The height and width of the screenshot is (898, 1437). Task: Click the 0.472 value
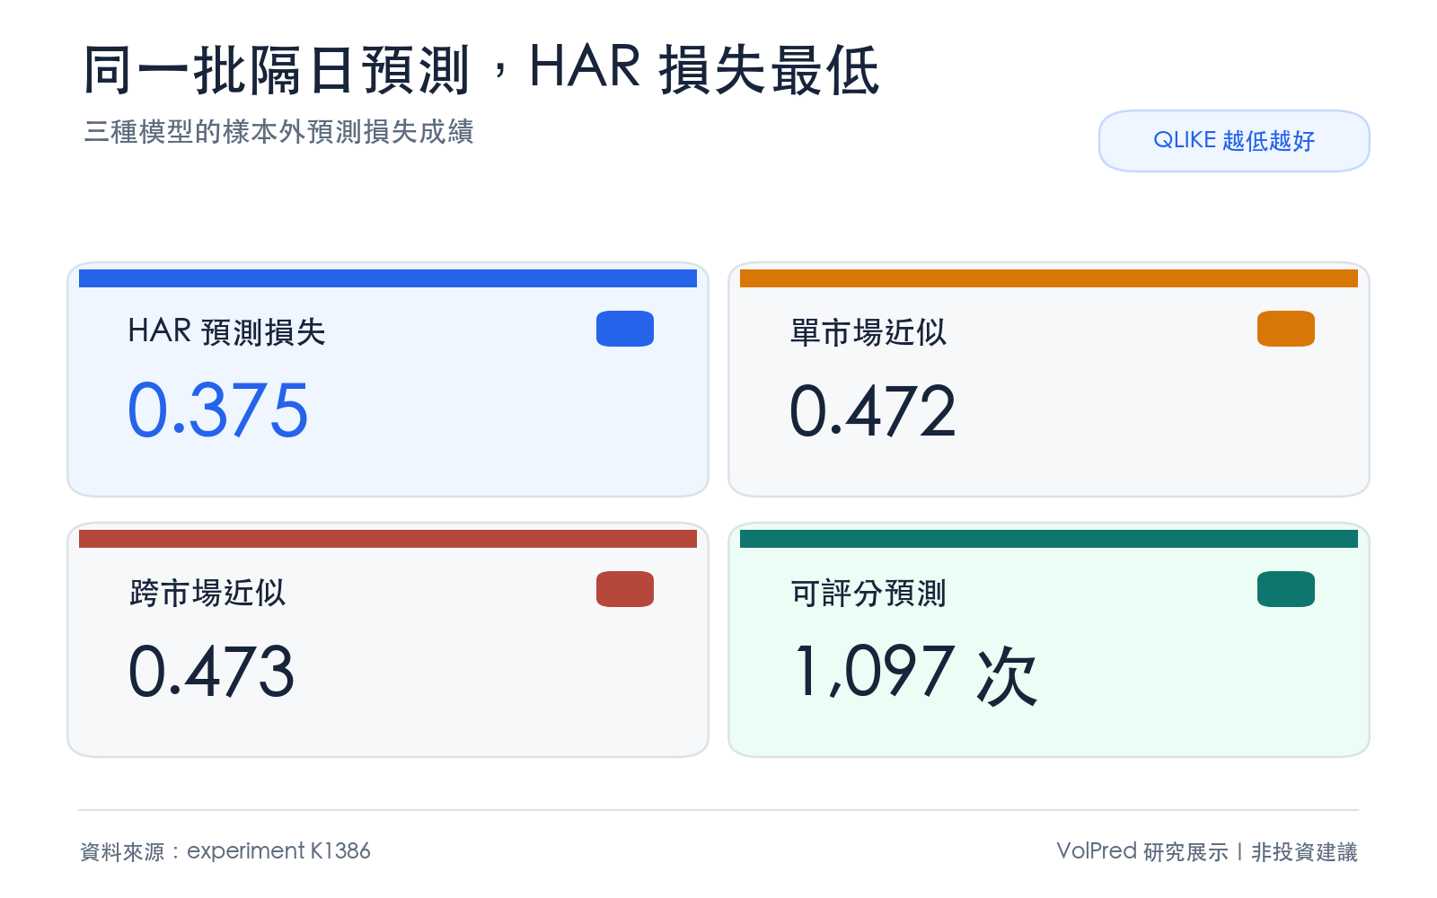pyautogui.click(x=873, y=411)
